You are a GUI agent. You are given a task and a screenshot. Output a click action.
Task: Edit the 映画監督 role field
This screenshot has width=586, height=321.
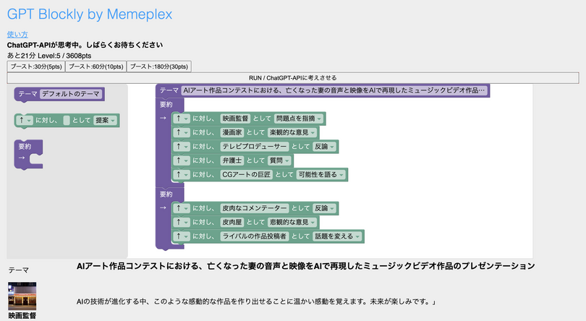tap(235, 119)
